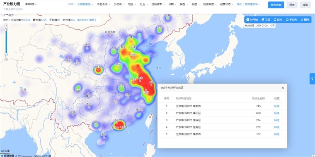Screen dimensions: 315x157
Task: Select the 多边形 polygon drawing tool
Action: pyautogui.click(x=291, y=20)
